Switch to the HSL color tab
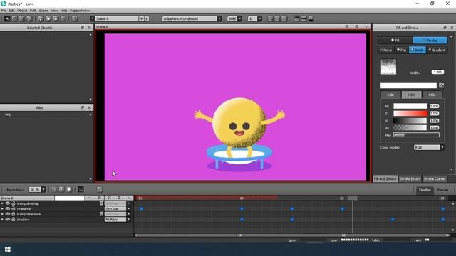 pyautogui.click(x=432, y=95)
